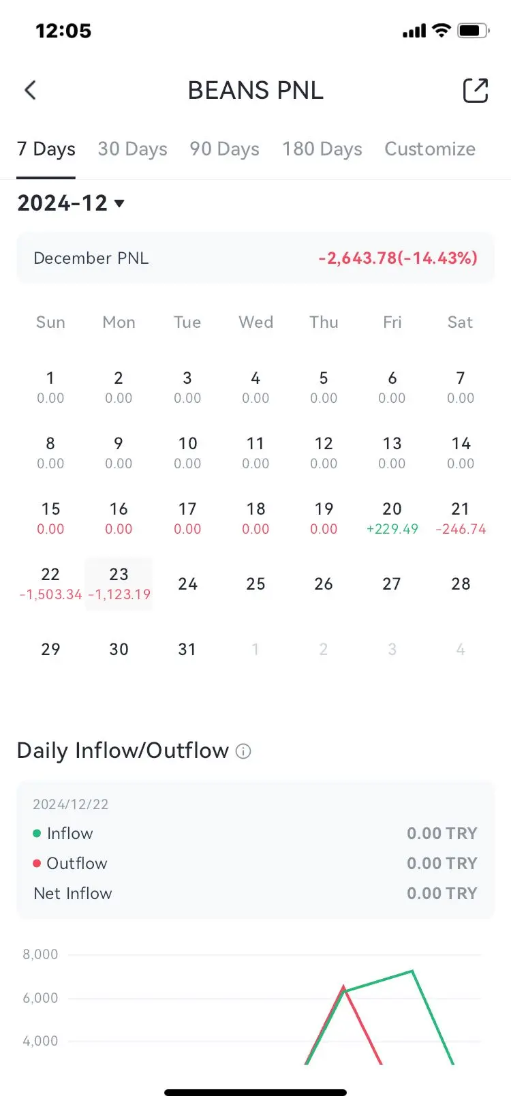Select December 22 with -1,503.34 loss
Viewport: 511px width, 1107px height.
(x=50, y=583)
